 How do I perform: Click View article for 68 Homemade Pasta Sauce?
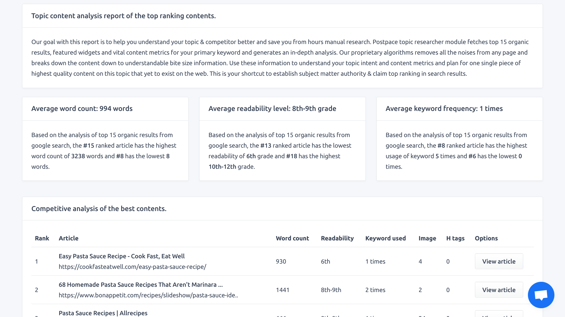click(499, 290)
